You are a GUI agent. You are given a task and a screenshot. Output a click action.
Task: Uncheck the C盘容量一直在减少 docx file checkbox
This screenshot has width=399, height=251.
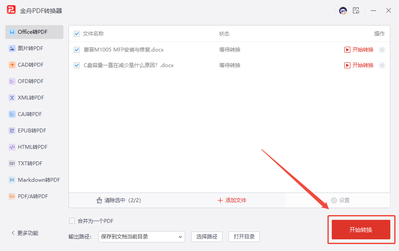click(77, 65)
